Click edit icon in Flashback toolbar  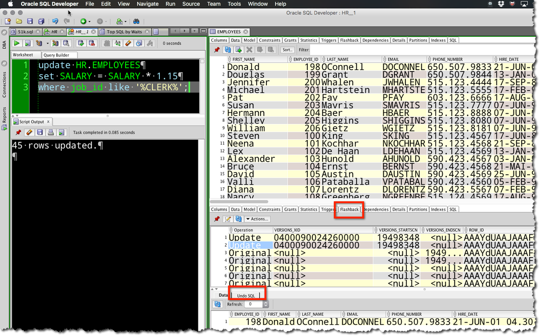[228, 219]
